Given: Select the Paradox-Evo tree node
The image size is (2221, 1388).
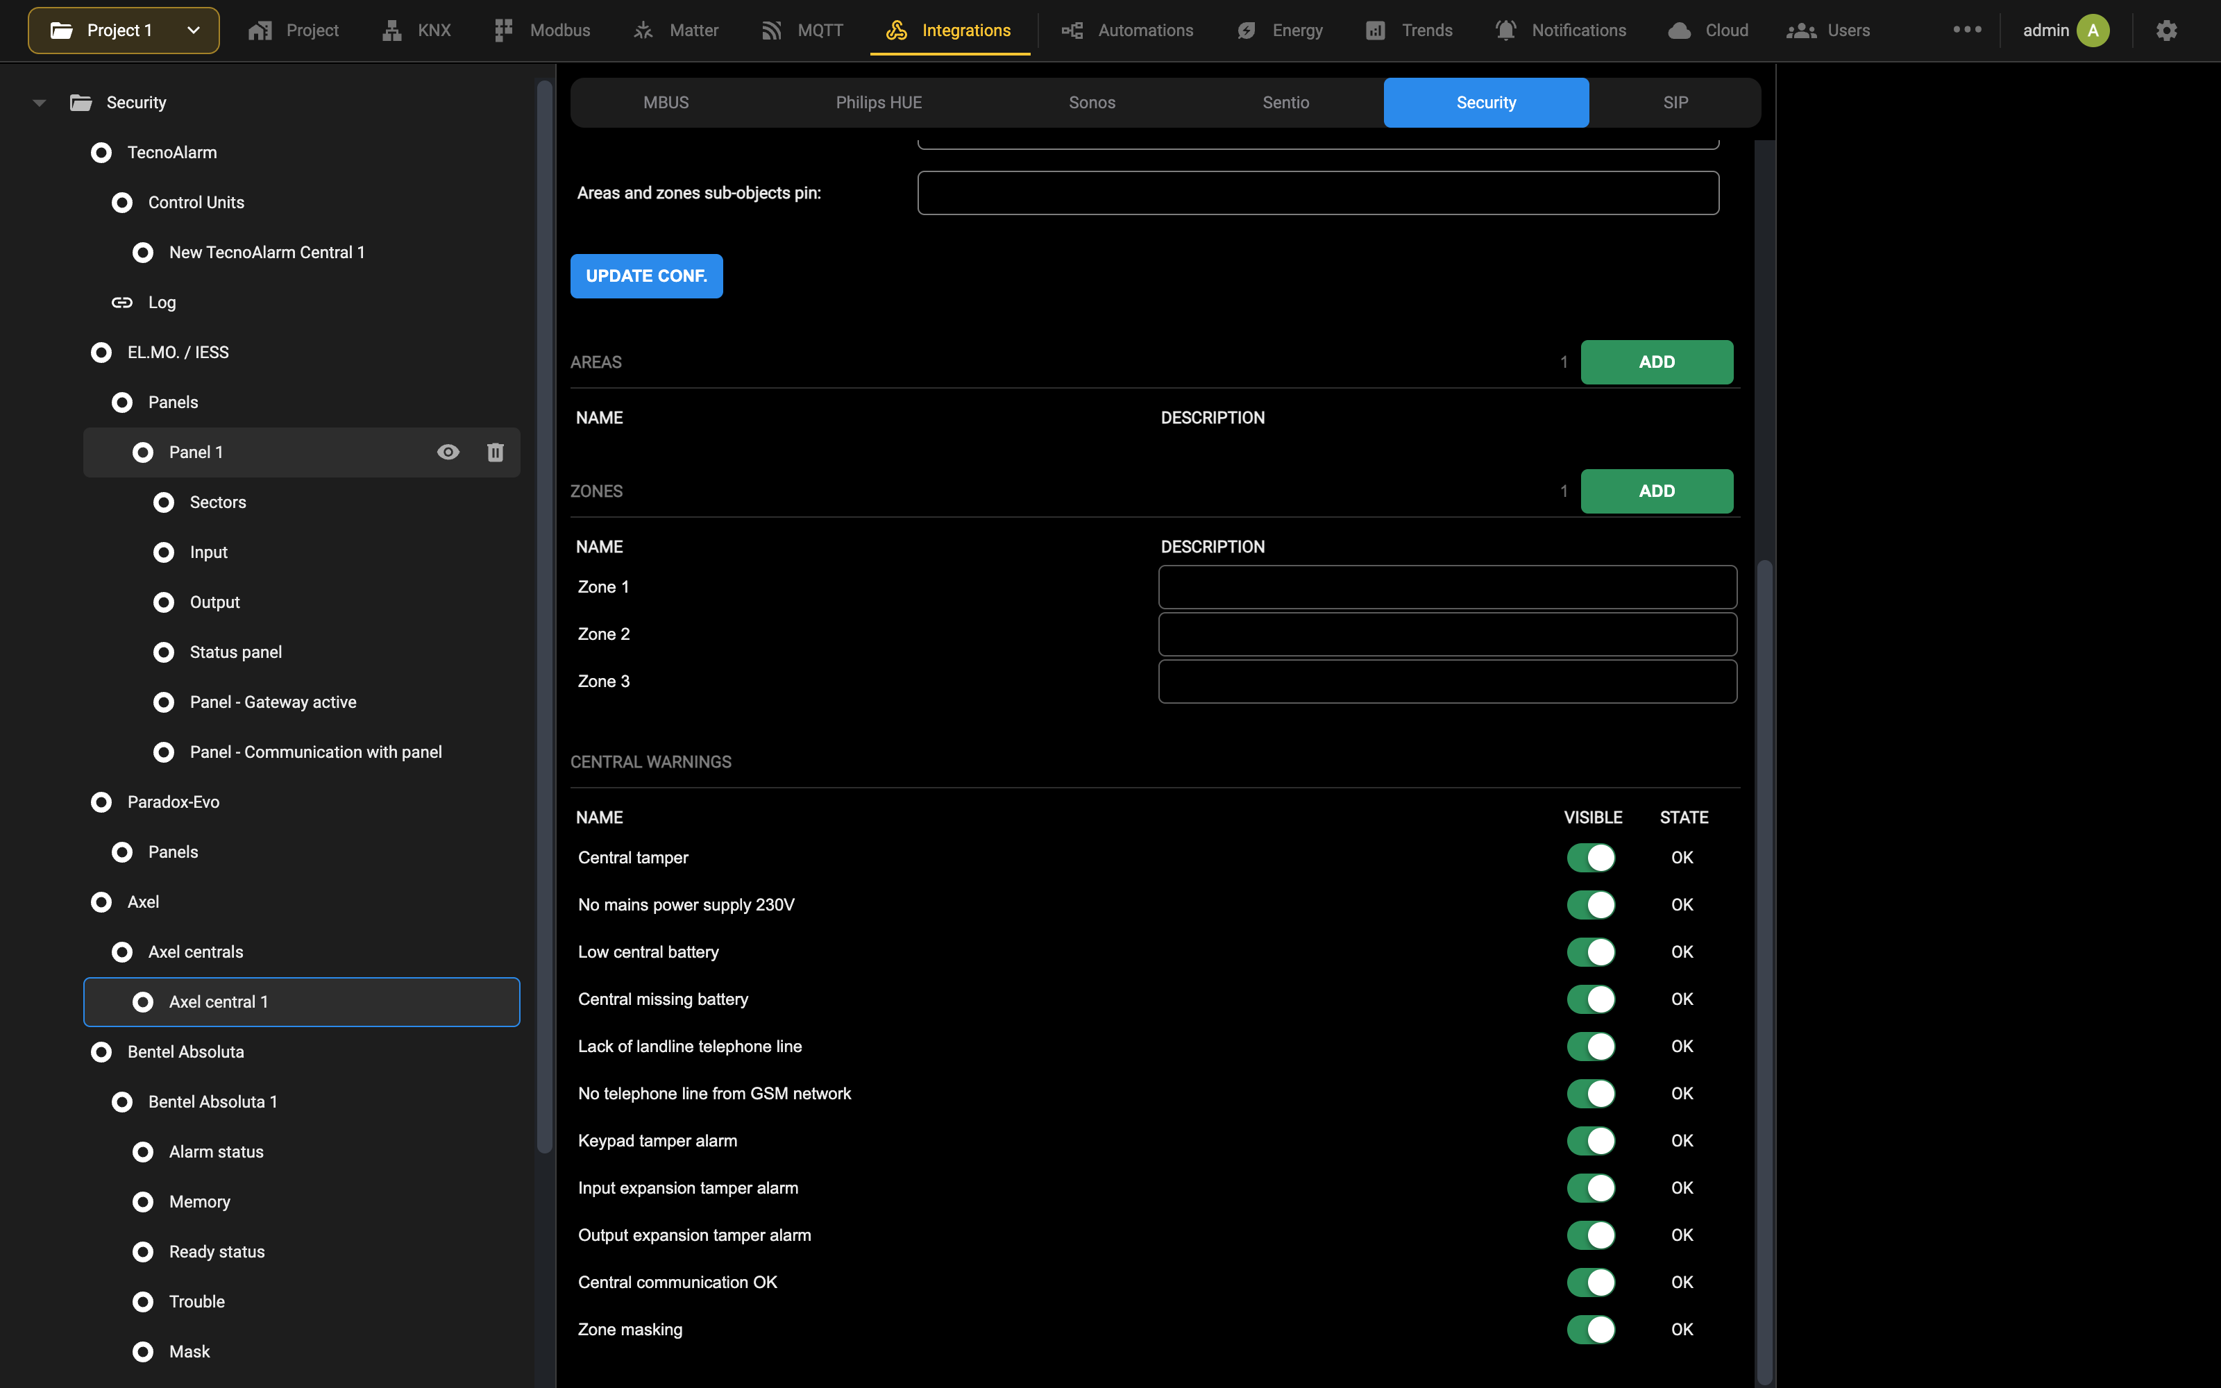Looking at the screenshot, I should coord(174,802).
